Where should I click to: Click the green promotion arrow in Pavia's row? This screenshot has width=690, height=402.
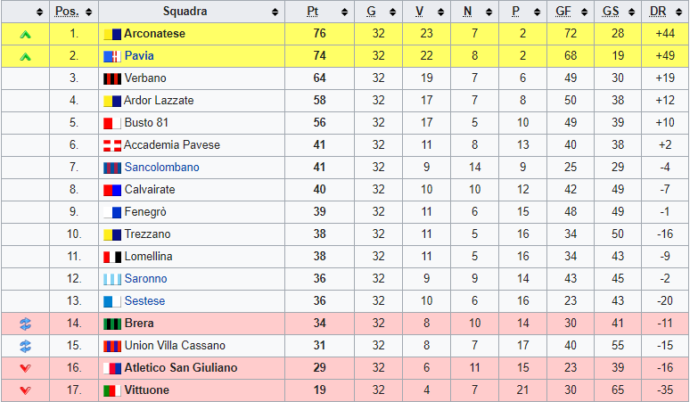point(26,56)
